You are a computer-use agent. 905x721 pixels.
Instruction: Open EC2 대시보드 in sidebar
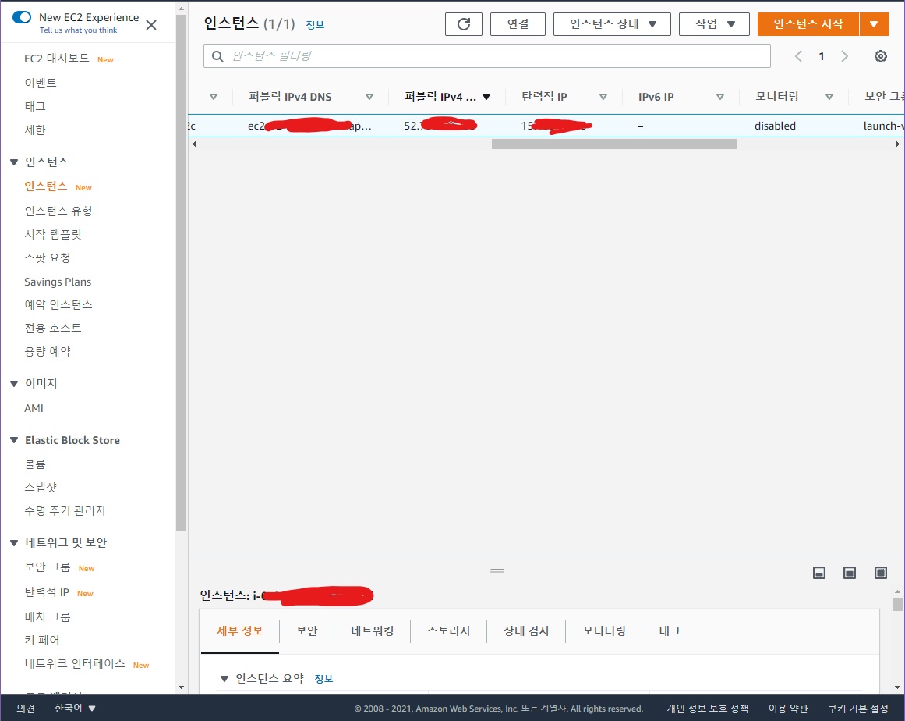pos(57,59)
